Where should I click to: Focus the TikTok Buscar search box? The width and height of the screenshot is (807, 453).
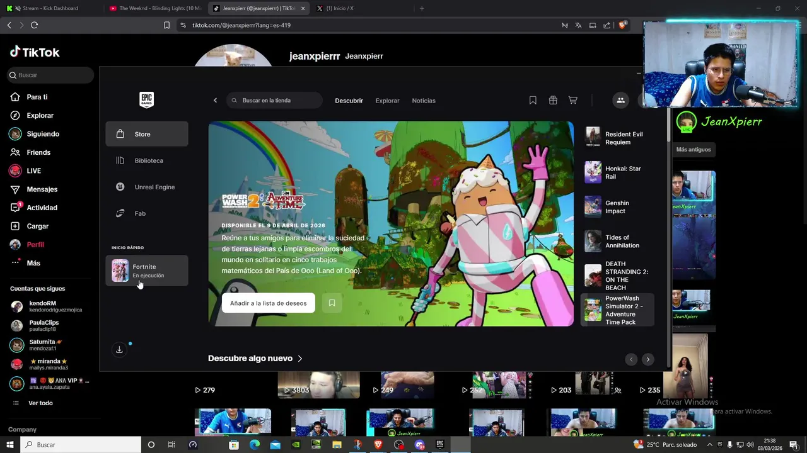point(50,75)
